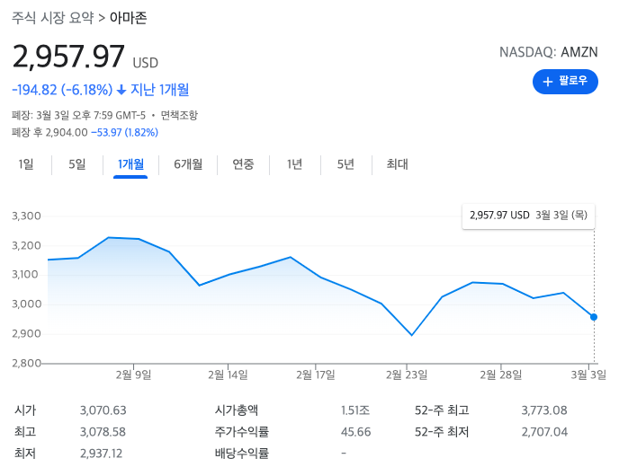Select the 1일 time range tab

tap(26, 164)
